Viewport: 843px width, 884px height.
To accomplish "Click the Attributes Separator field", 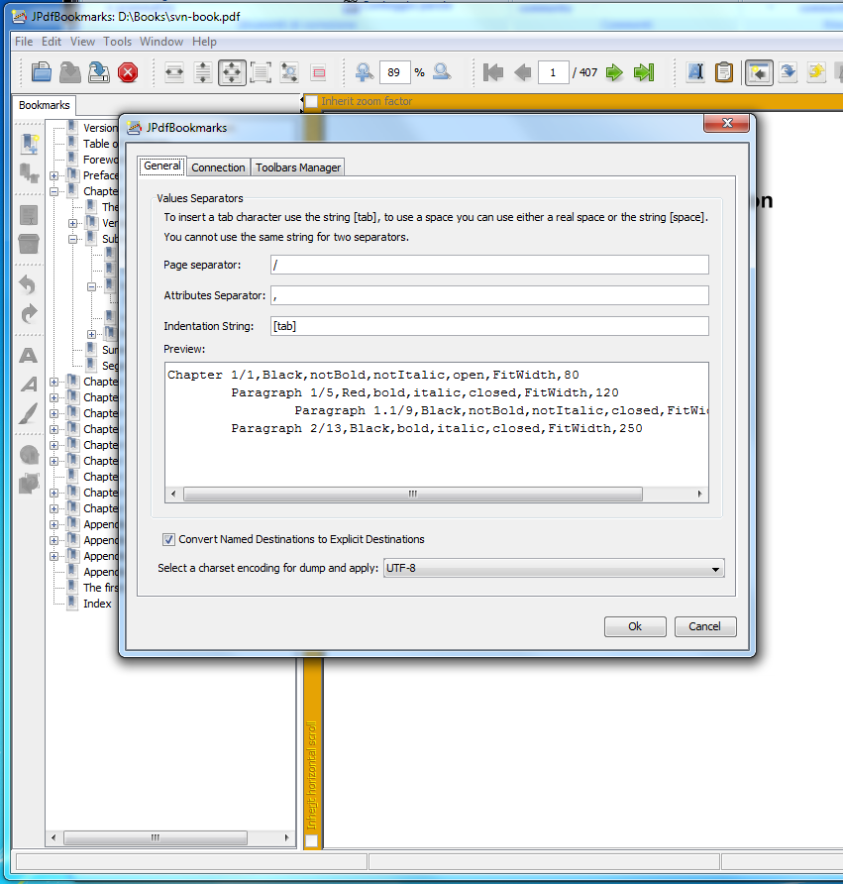I will (x=489, y=295).
